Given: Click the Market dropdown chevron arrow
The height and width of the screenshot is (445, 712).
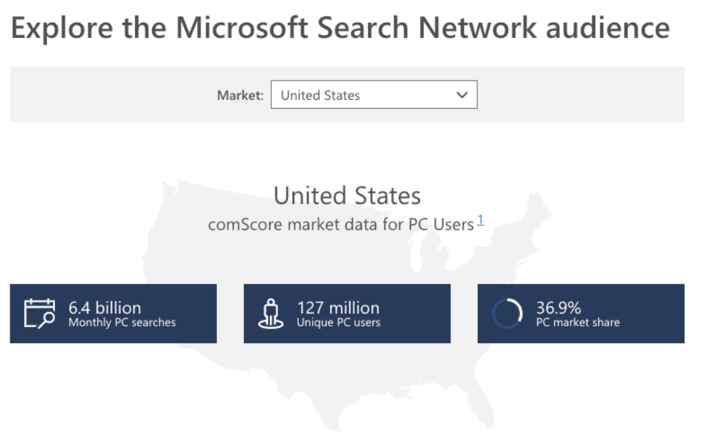Looking at the screenshot, I should pos(462,95).
